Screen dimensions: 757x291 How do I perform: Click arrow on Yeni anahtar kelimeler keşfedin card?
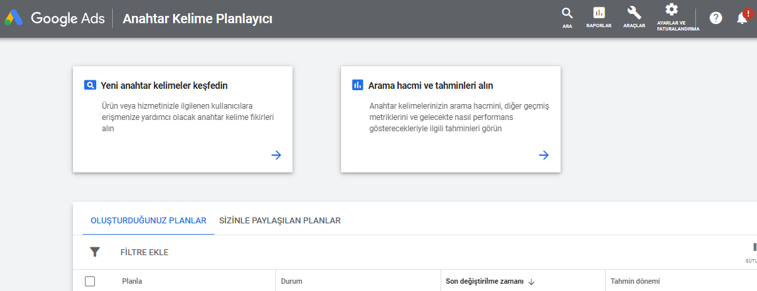pos(276,155)
